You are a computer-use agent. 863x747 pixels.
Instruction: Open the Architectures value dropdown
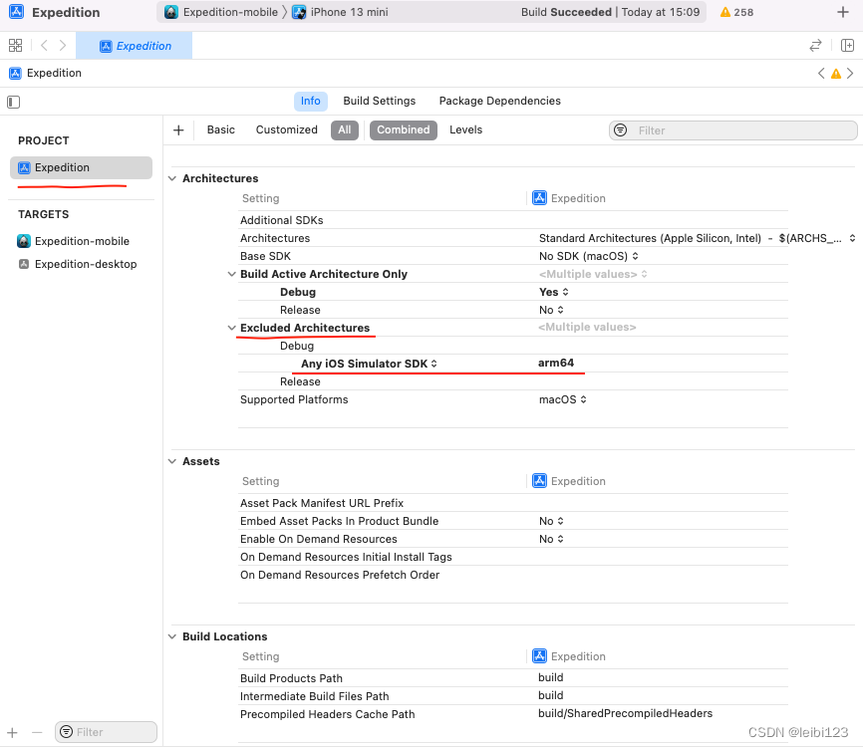coord(698,238)
